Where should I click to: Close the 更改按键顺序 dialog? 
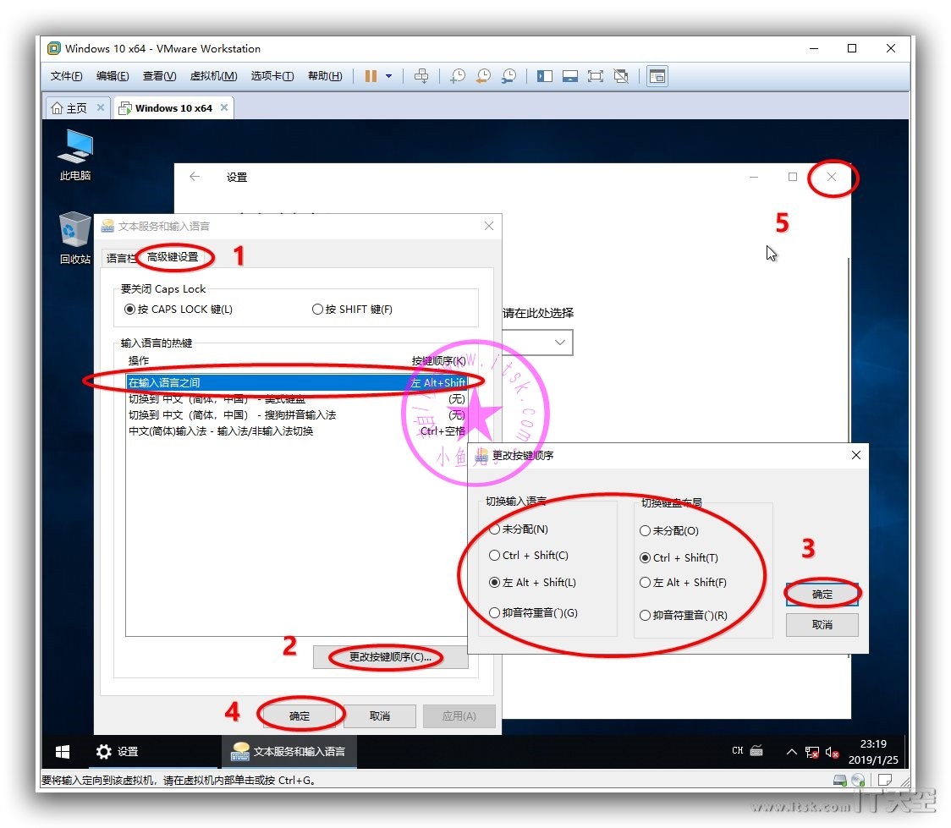click(x=855, y=455)
